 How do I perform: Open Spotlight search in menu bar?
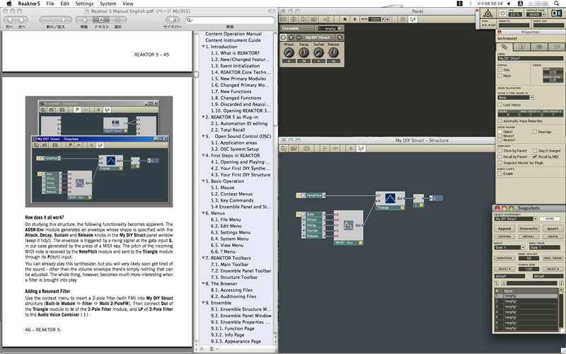[557, 4]
